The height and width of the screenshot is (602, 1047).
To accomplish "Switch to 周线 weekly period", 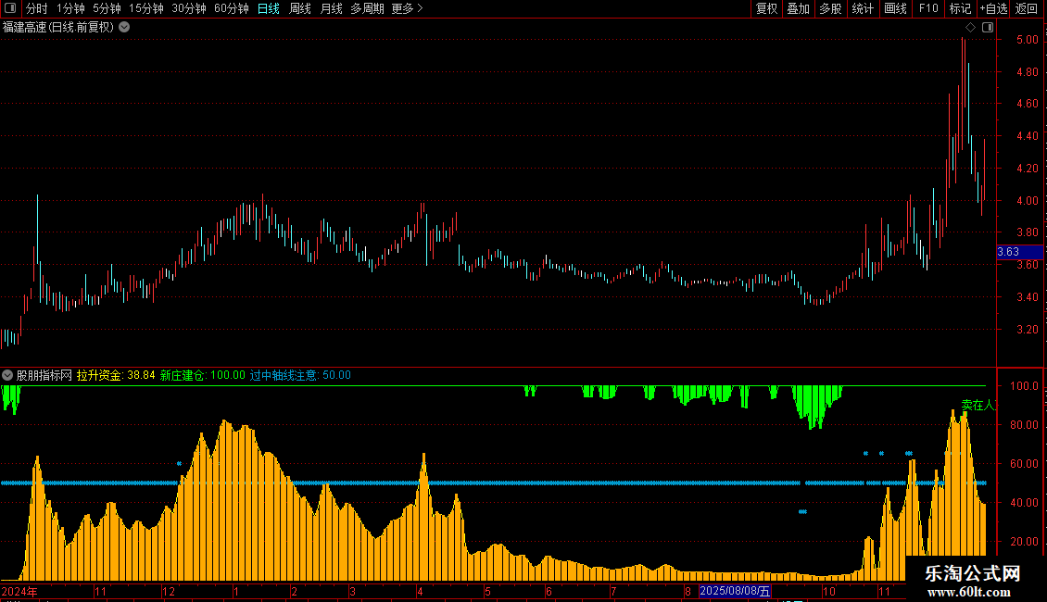I will pos(300,8).
